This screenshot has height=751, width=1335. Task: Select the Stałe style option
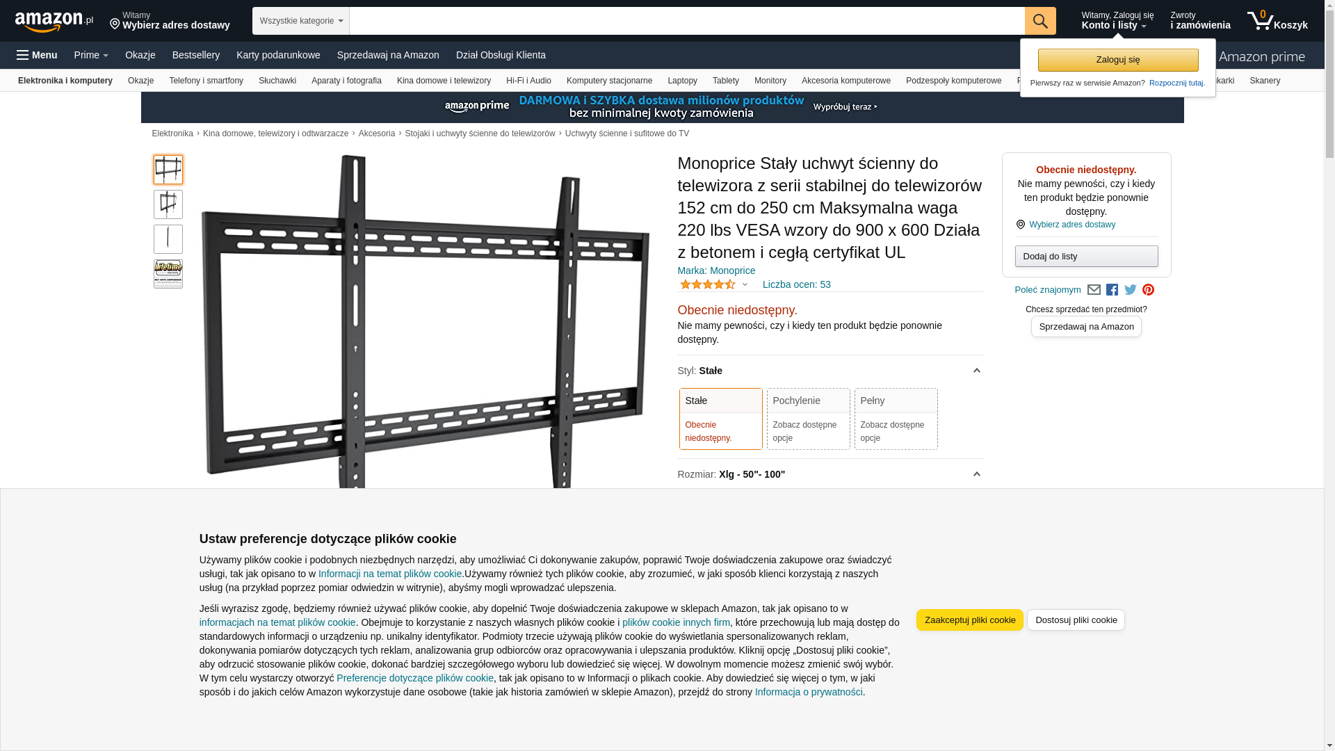click(x=720, y=419)
